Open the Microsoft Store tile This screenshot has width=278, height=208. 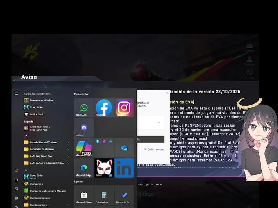pos(84,195)
